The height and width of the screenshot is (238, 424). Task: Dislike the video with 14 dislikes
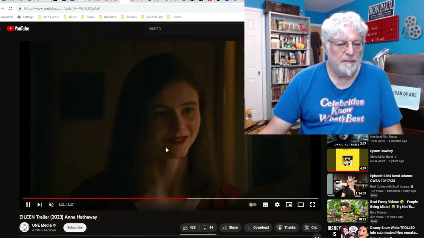click(208, 227)
